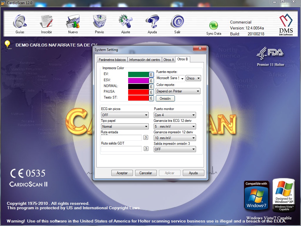Click the Sync Data green icon

click(213, 26)
